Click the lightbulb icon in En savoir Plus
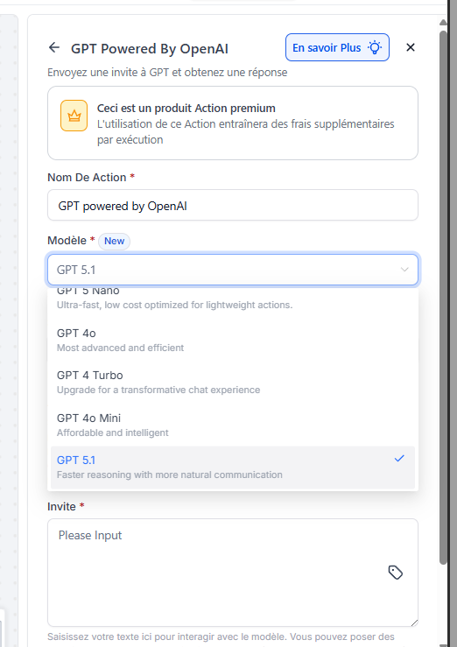The image size is (457, 647). point(375,47)
